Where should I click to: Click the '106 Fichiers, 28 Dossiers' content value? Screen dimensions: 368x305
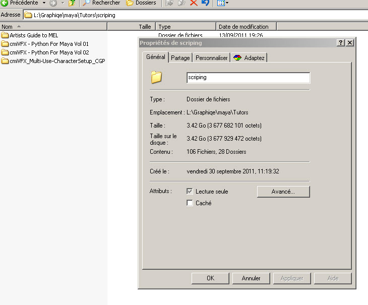coord(216,152)
